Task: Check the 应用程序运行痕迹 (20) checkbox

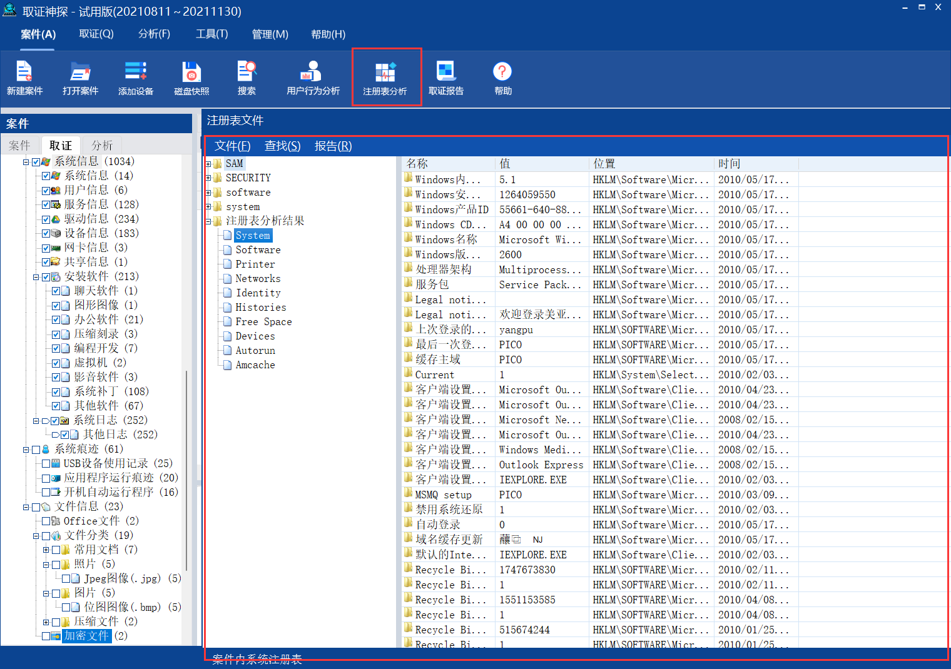Action: click(x=46, y=478)
